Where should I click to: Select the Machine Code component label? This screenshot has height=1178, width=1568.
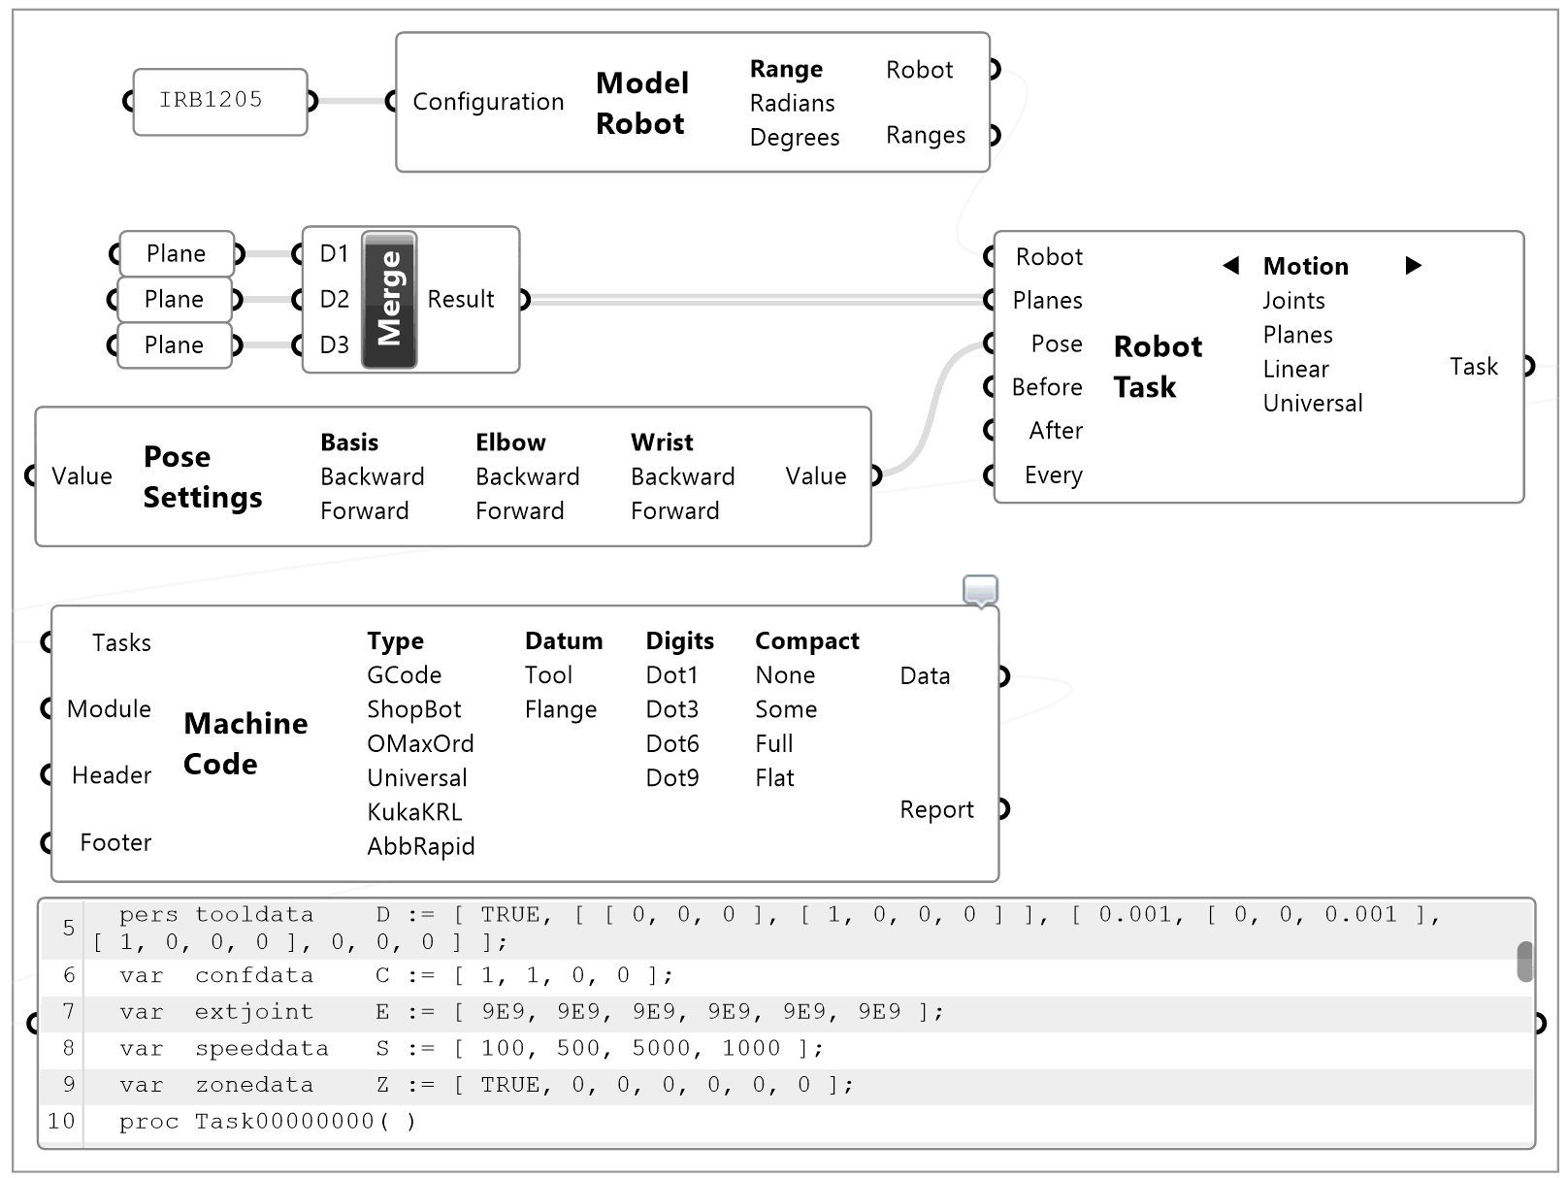coord(245,742)
